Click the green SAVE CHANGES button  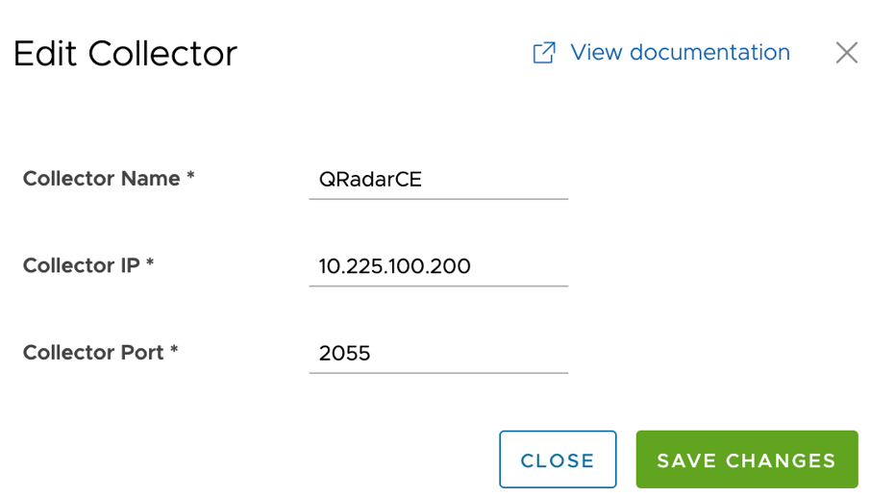(746, 460)
